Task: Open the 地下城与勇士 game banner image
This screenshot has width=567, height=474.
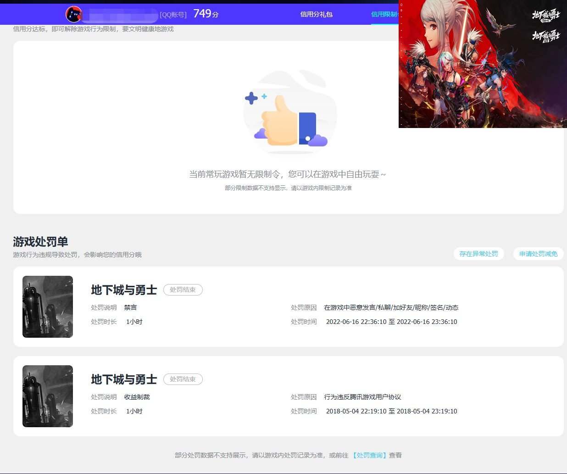Action: (x=483, y=64)
